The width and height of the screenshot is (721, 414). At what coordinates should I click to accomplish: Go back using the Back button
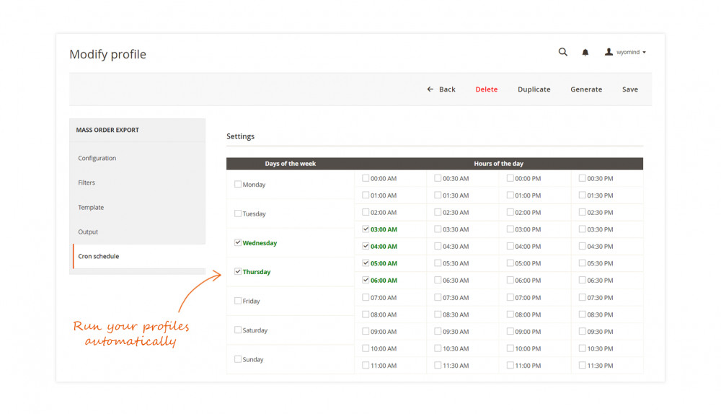tap(441, 89)
